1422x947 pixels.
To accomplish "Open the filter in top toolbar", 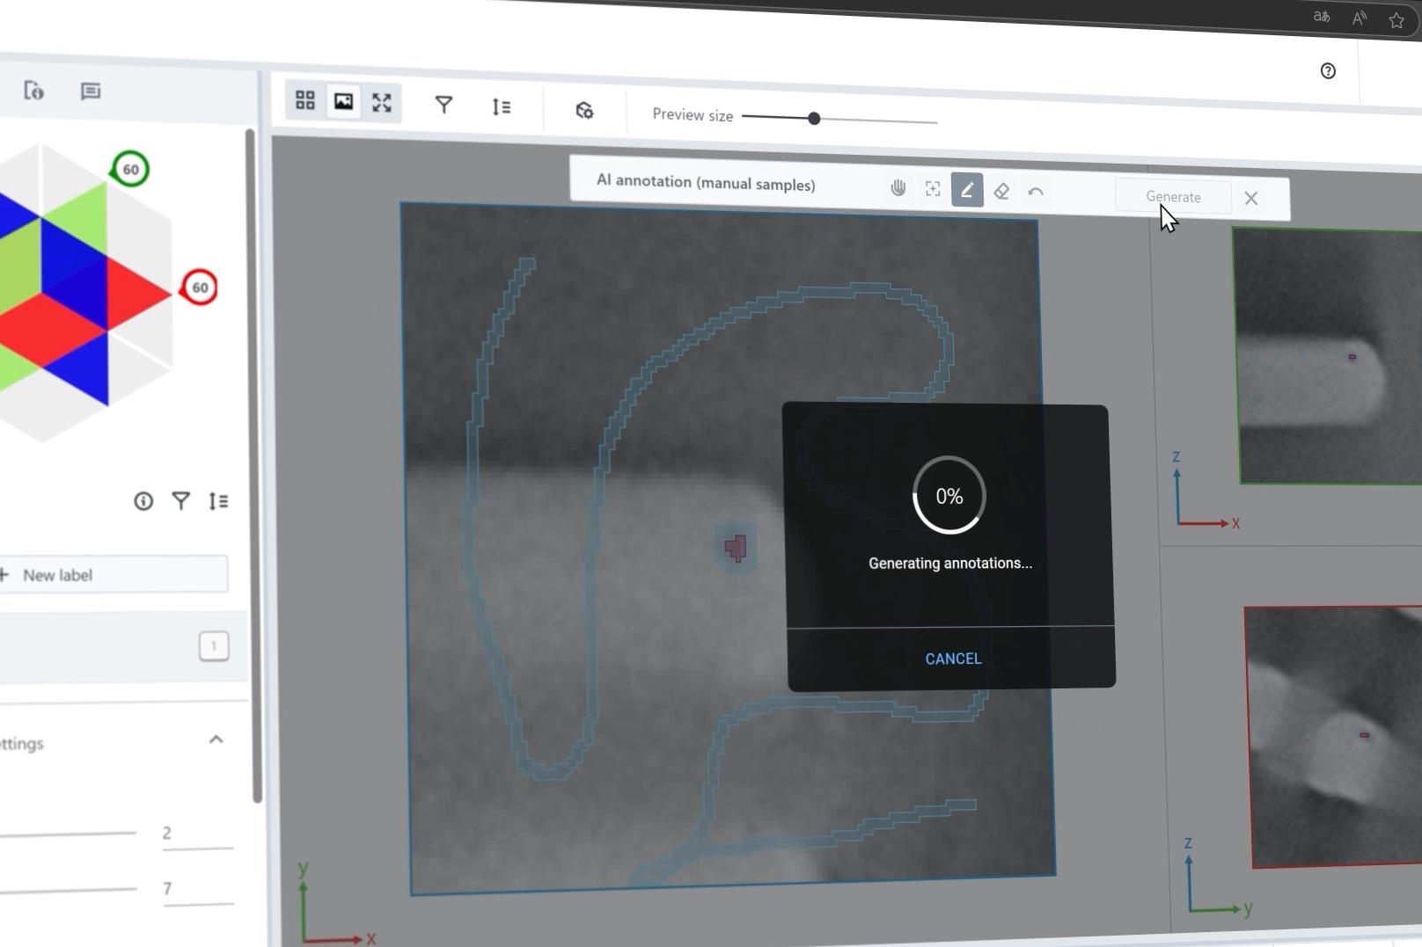I will click(443, 106).
